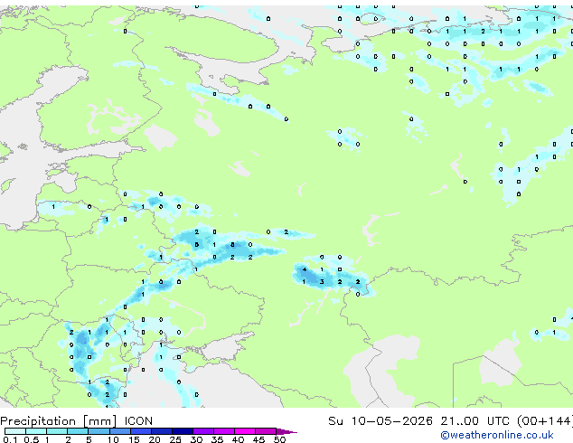Click the legend label '25'

(x=175, y=439)
